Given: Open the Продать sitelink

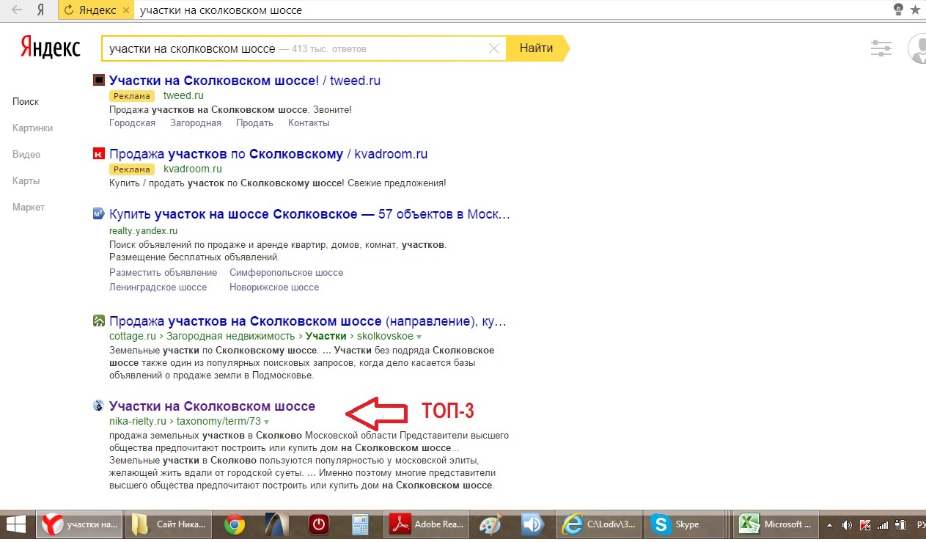Looking at the screenshot, I should 254,123.
